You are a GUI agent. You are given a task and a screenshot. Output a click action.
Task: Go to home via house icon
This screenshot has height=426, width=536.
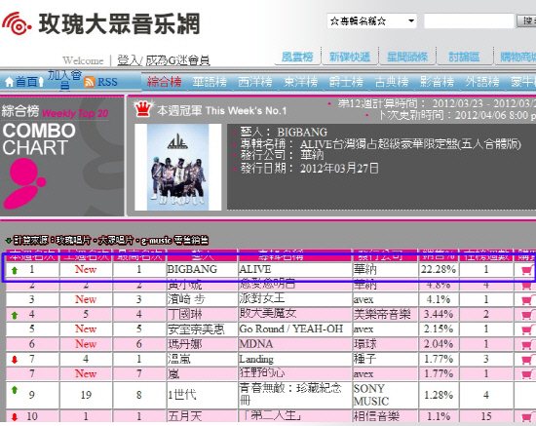(x=9, y=82)
